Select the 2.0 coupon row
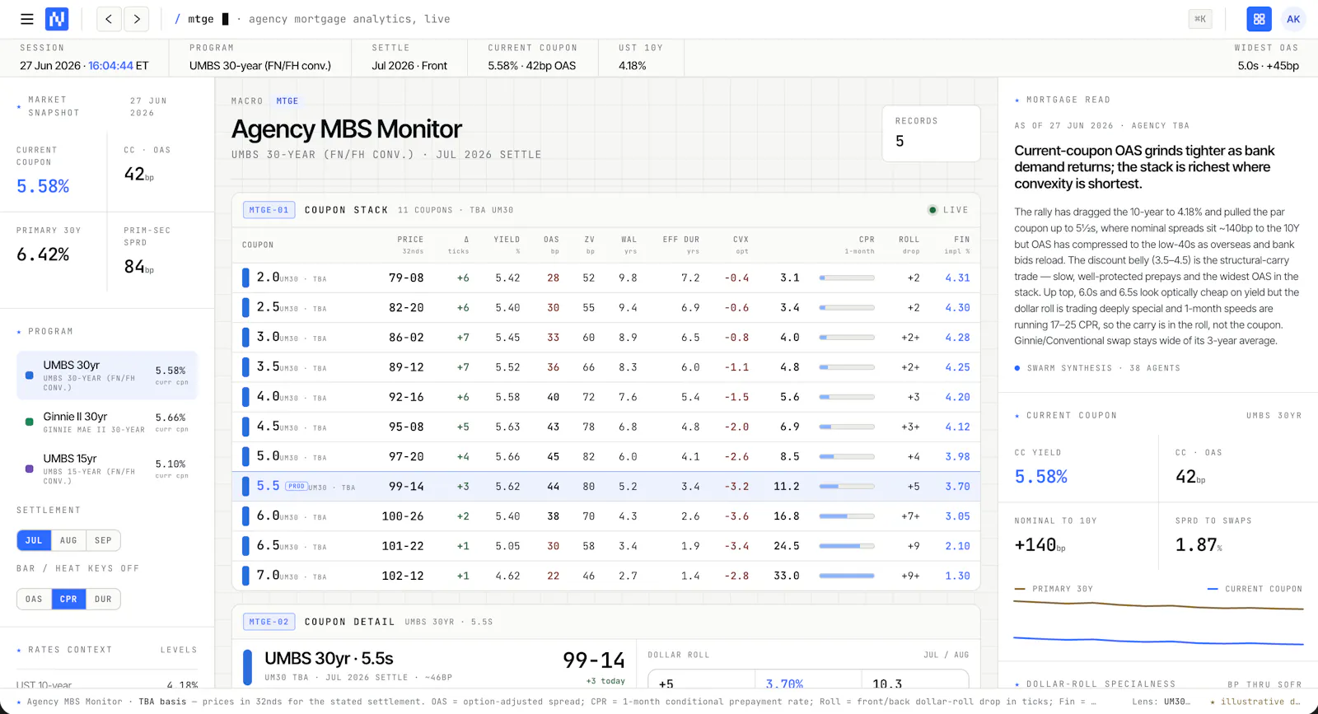1318x714 pixels. [606, 278]
